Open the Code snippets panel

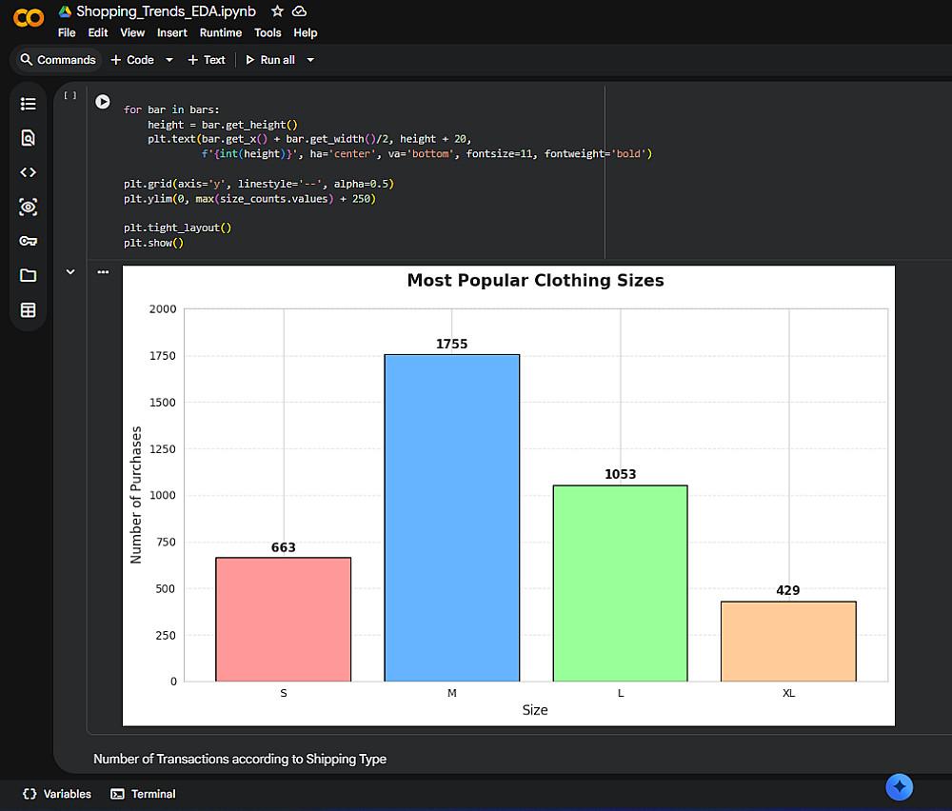[28, 172]
